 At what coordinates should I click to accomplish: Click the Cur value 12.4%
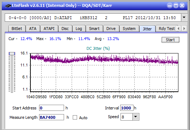point(26,39)
